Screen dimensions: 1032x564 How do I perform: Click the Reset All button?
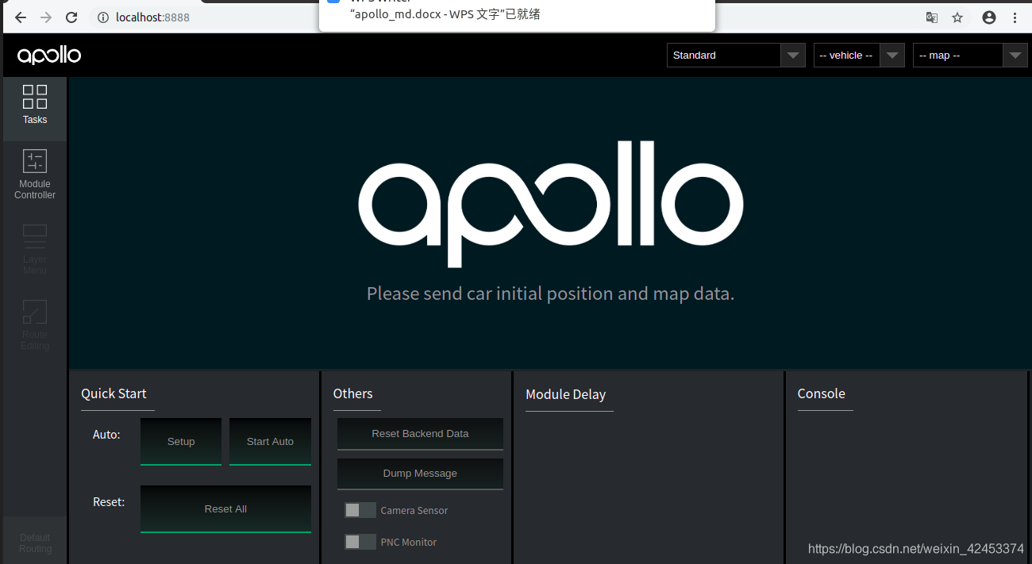pos(225,509)
